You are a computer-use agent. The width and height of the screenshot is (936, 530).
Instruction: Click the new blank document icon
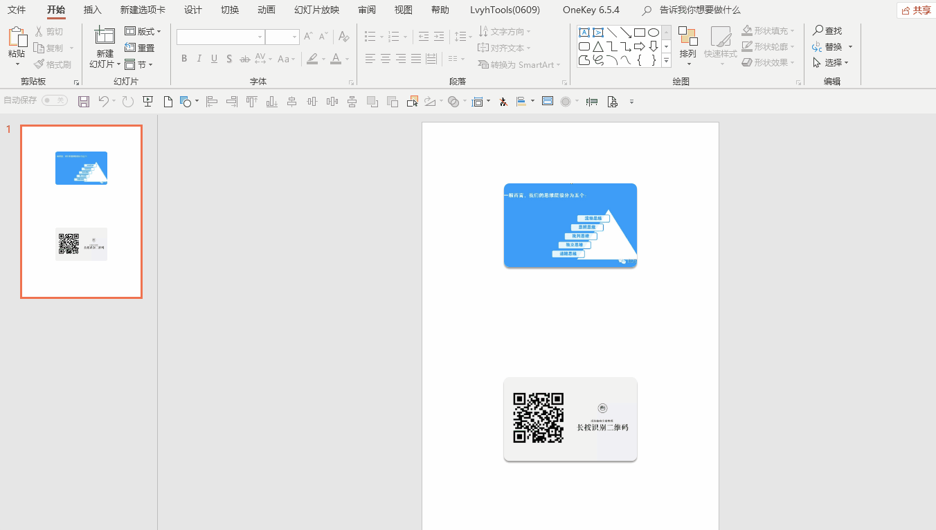pos(168,102)
